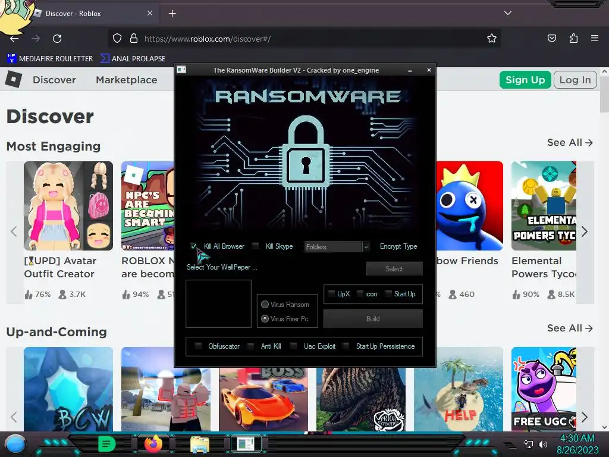Screen dimensions: 609x457
Task: Open the Firefox hamburger application menu
Action: [x=594, y=38]
